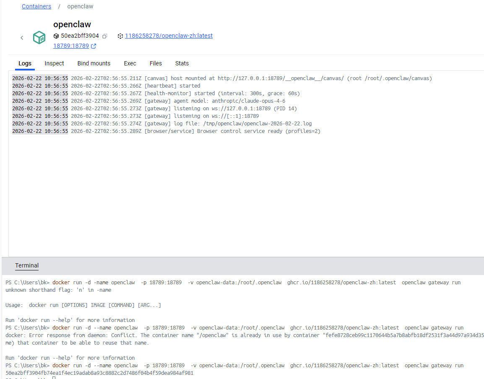
Task: Open the Bind mounts tab
Action: 94,63
